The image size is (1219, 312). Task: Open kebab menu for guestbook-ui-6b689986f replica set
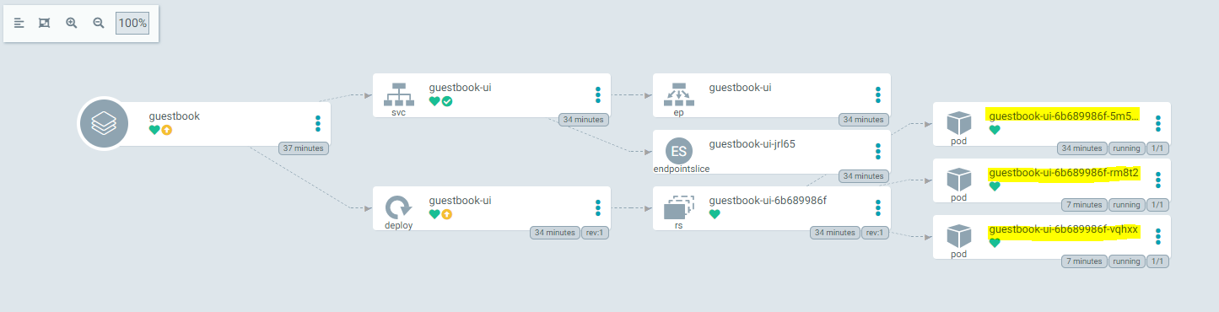point(878,207)
